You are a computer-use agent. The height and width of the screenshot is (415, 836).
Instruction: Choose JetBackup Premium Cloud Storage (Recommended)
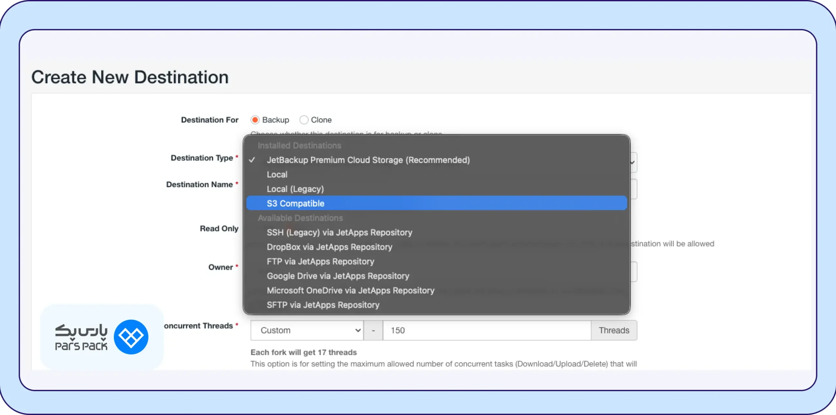436,160
